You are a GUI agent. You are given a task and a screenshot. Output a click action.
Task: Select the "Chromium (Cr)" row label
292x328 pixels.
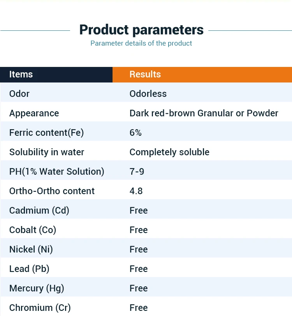point(40,308)
